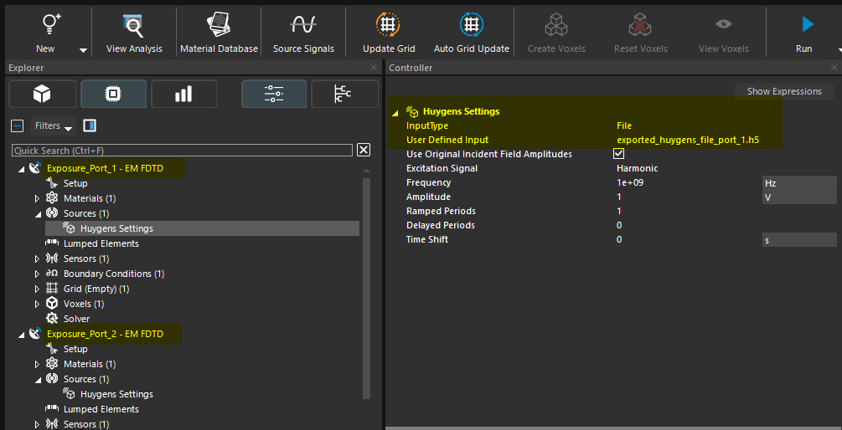Viewport: 842px width, 430px height.
Task: Open the Filters dropdown
Action: point(54,126)
